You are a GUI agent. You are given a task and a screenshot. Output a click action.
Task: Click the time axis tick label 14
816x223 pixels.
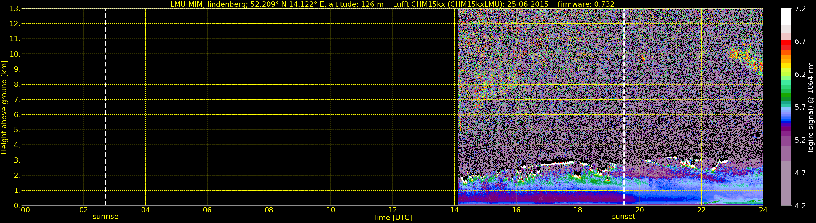[454, 210]
